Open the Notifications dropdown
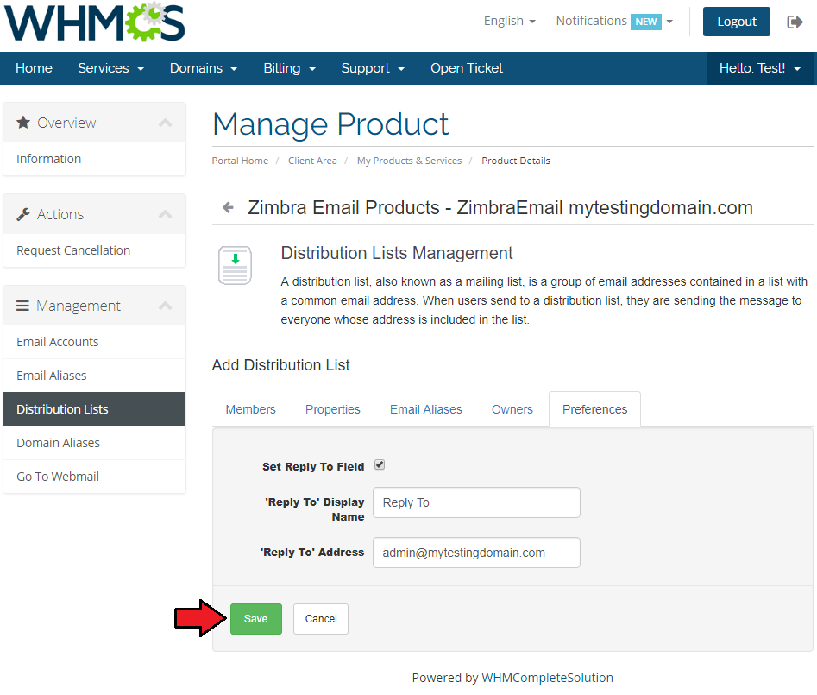Screen dimensions: 817x695 coord(614,21)
